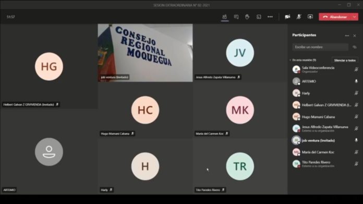The width and height of the screenshot is (363, 204).
Task: Select Maria del Carmen Koc in list
Action: pyautogui.click(x=325, y=152)
